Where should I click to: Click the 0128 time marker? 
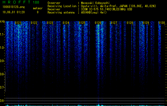130,23
